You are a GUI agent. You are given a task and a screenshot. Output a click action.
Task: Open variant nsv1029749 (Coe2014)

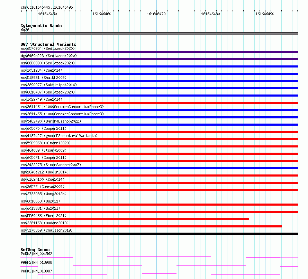(x=42, y=99)
